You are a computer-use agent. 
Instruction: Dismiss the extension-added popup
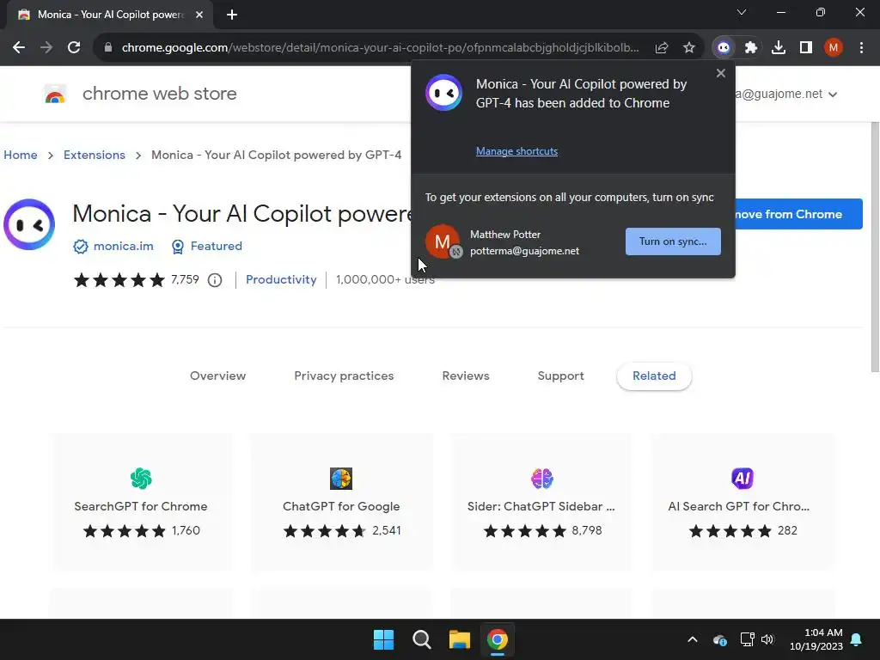[x=721, y=73]
